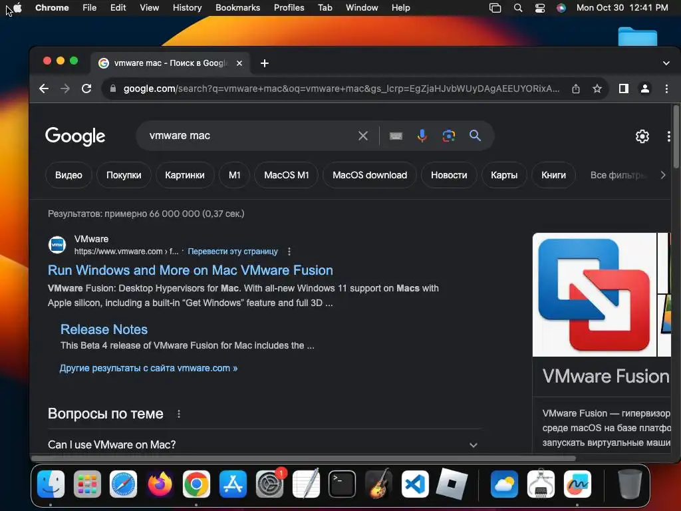Launch Finder from the Dock

click(x=51, y=484)
